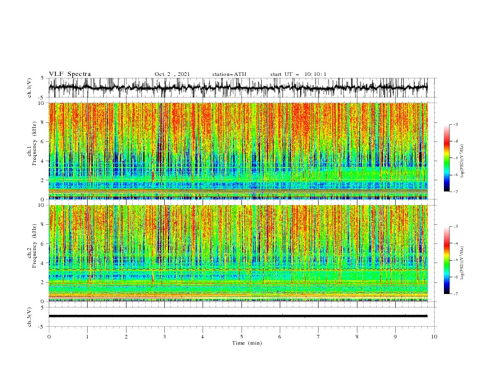Click the ch.3 flat voltage trace
Viewport: 489px width, 378px height.
[238, 316]
